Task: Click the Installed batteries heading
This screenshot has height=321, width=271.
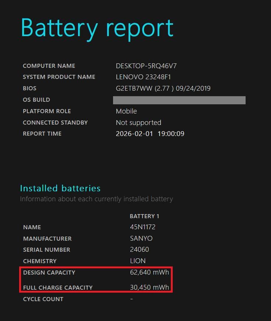Action: click(60, 188)
